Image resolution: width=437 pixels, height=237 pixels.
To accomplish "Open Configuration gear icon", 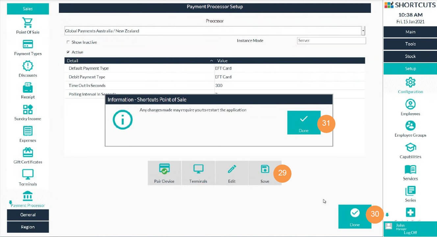I will point(410,82).
